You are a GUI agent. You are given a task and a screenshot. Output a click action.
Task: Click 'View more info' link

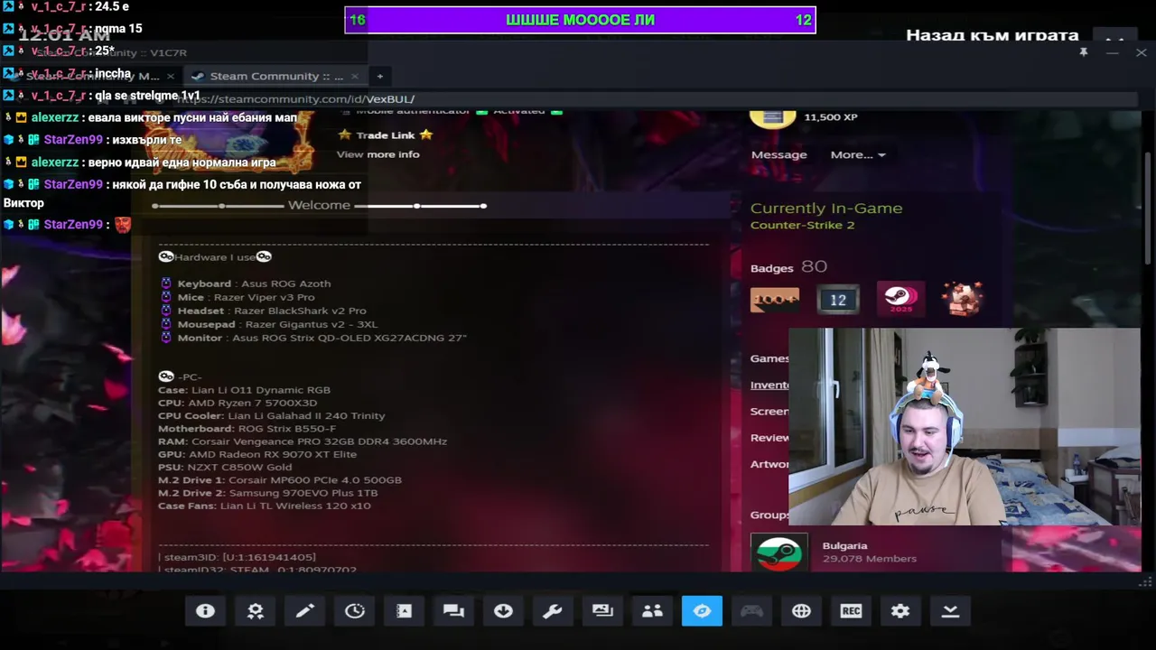(378, 154)
